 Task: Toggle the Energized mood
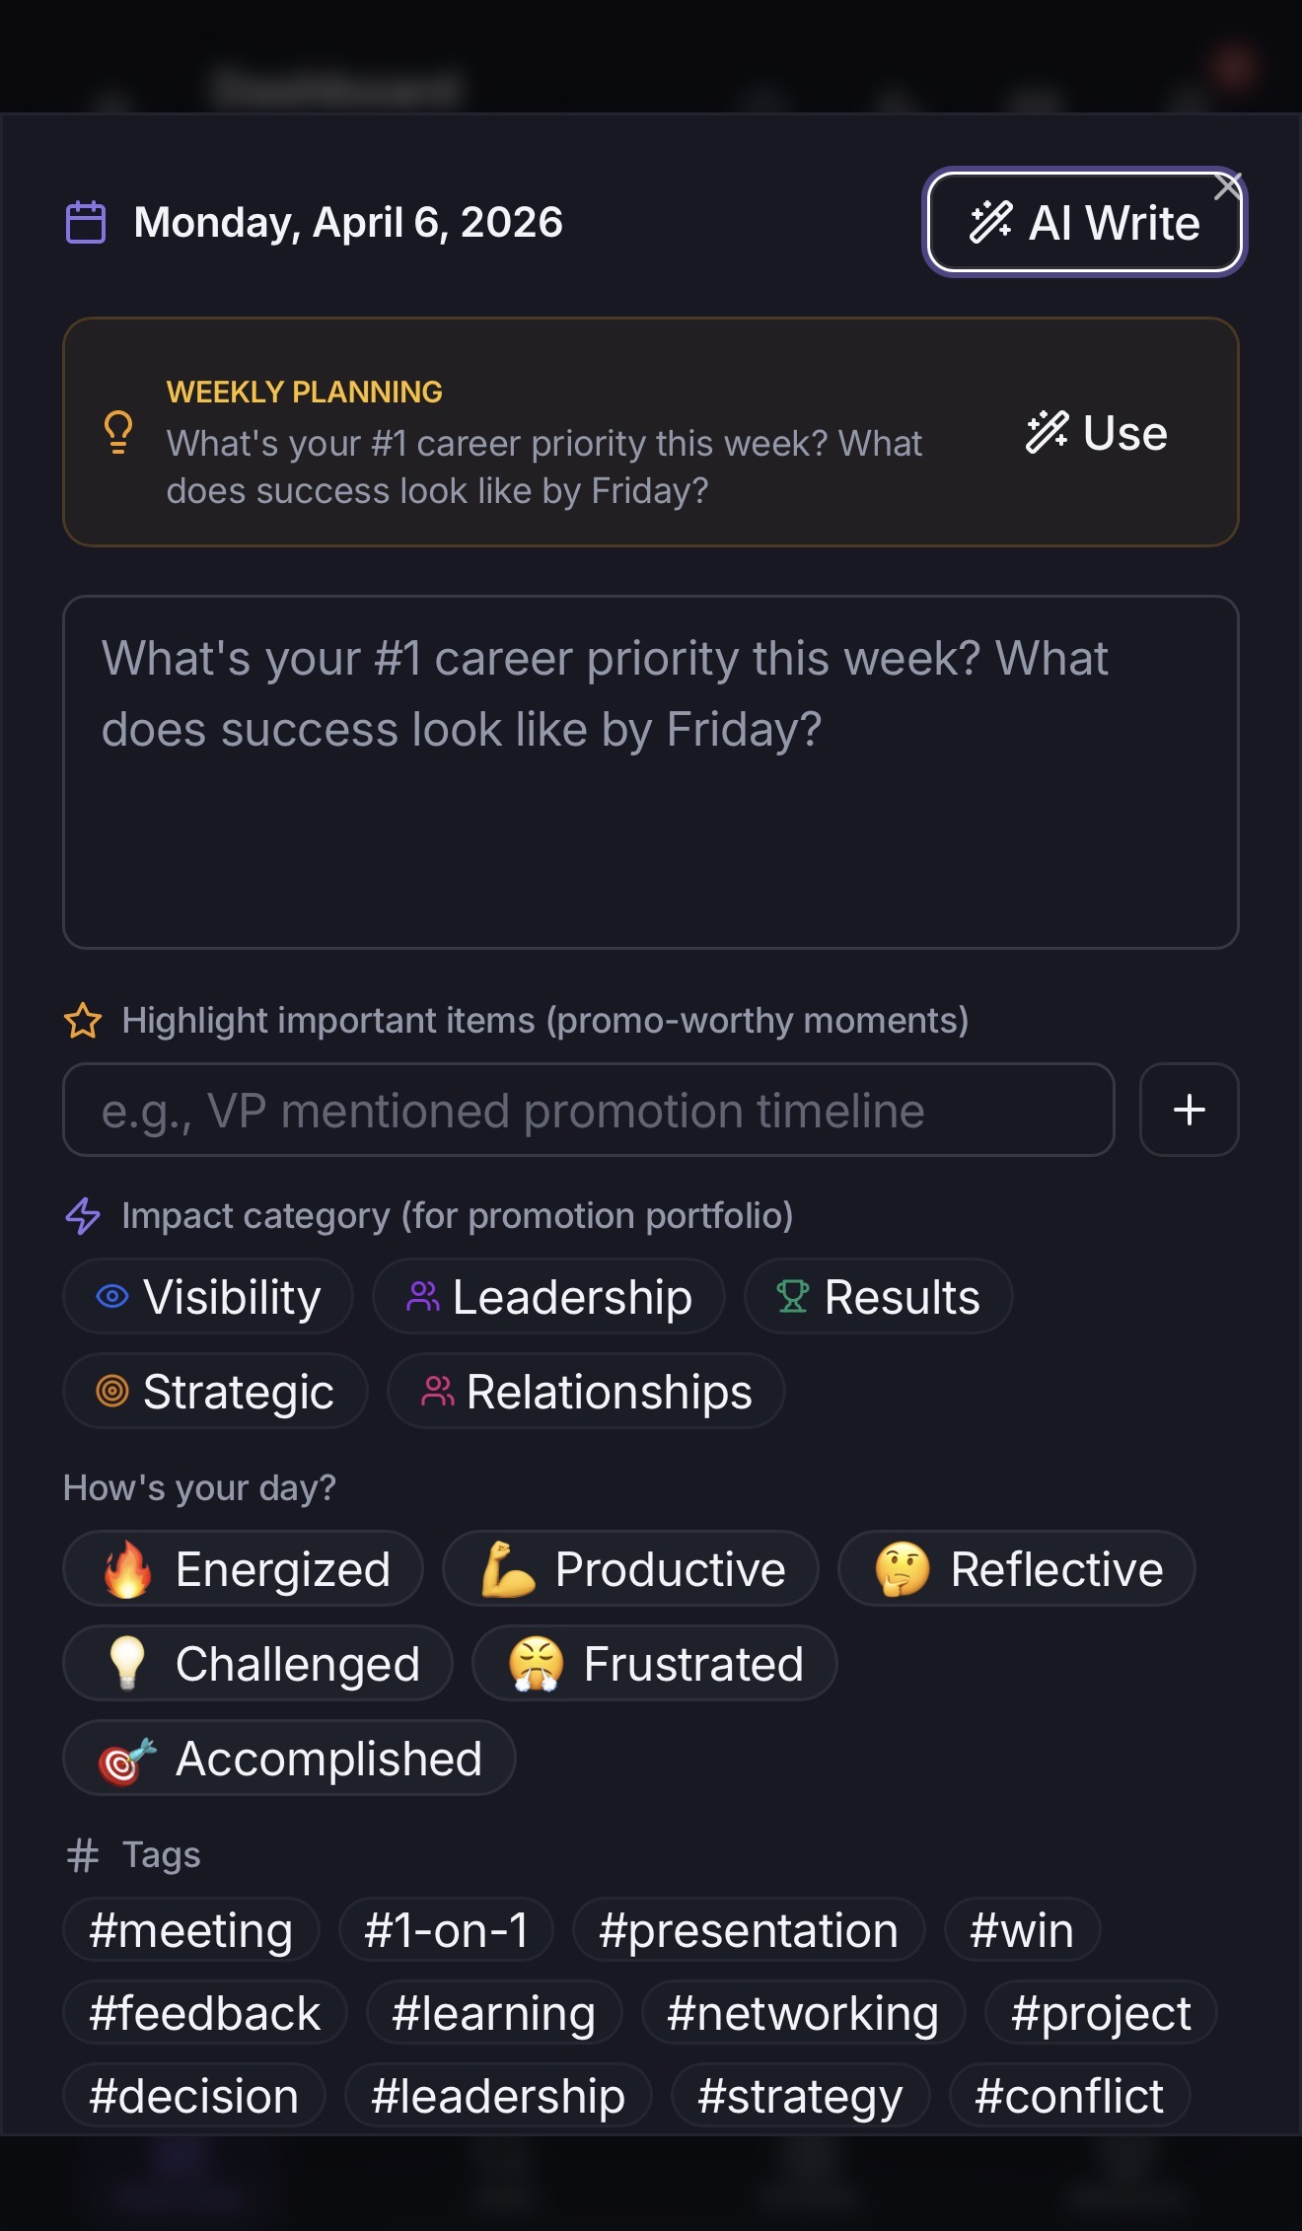(243, 1568)
